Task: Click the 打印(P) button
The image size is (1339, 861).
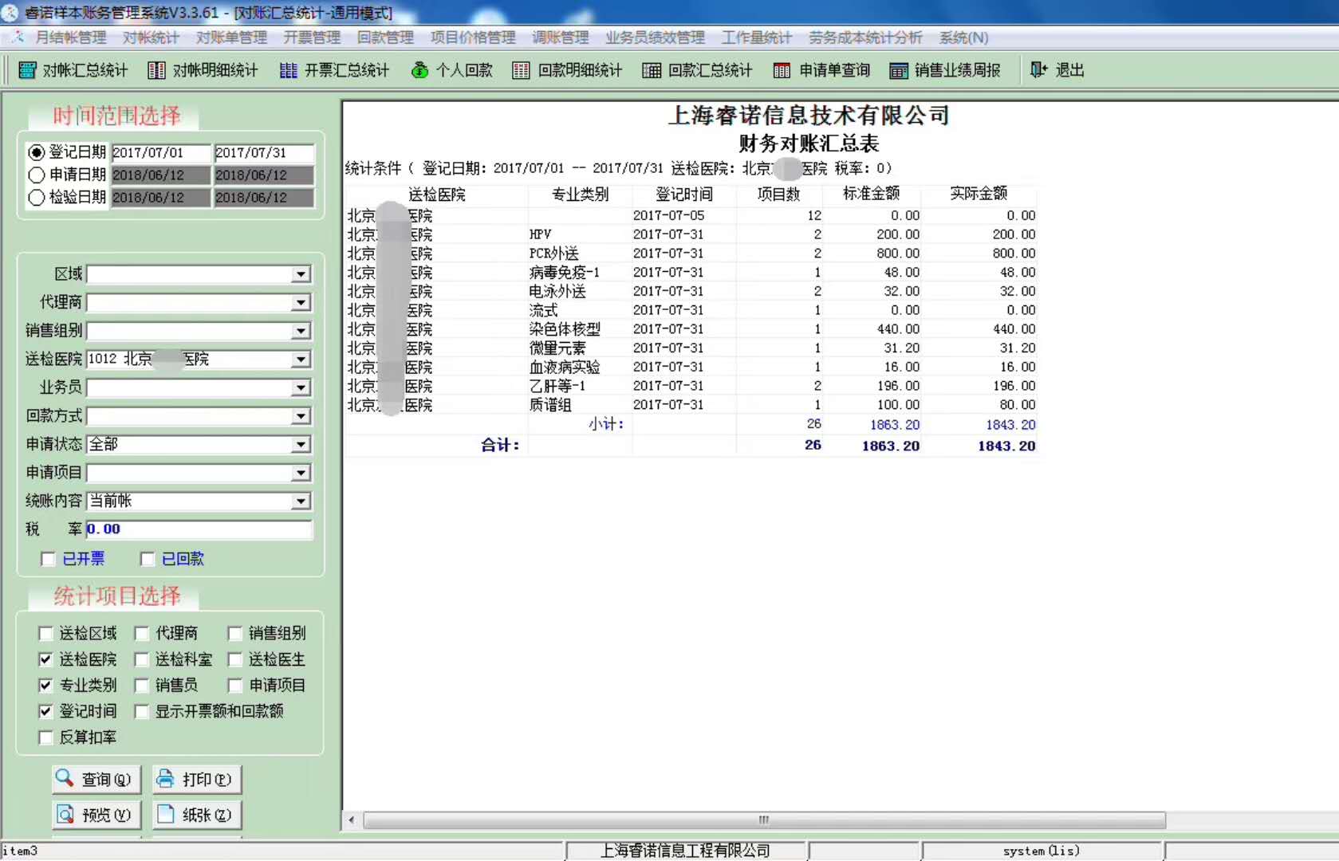Action: pyautogui.click(x=196, y=779)
